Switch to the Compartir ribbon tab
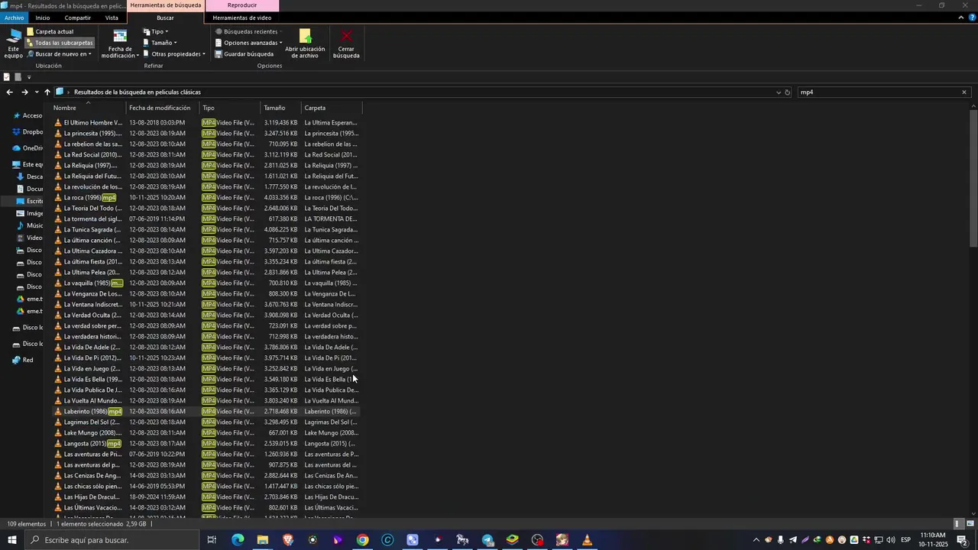 [77, 18]
